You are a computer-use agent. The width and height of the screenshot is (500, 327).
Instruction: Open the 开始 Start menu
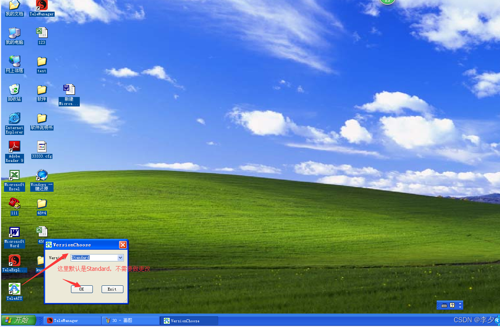pyautogui.click(x=18, y=320)
